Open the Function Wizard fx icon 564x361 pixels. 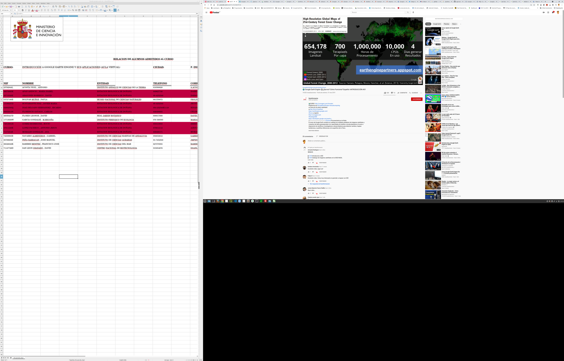(15, 14)
